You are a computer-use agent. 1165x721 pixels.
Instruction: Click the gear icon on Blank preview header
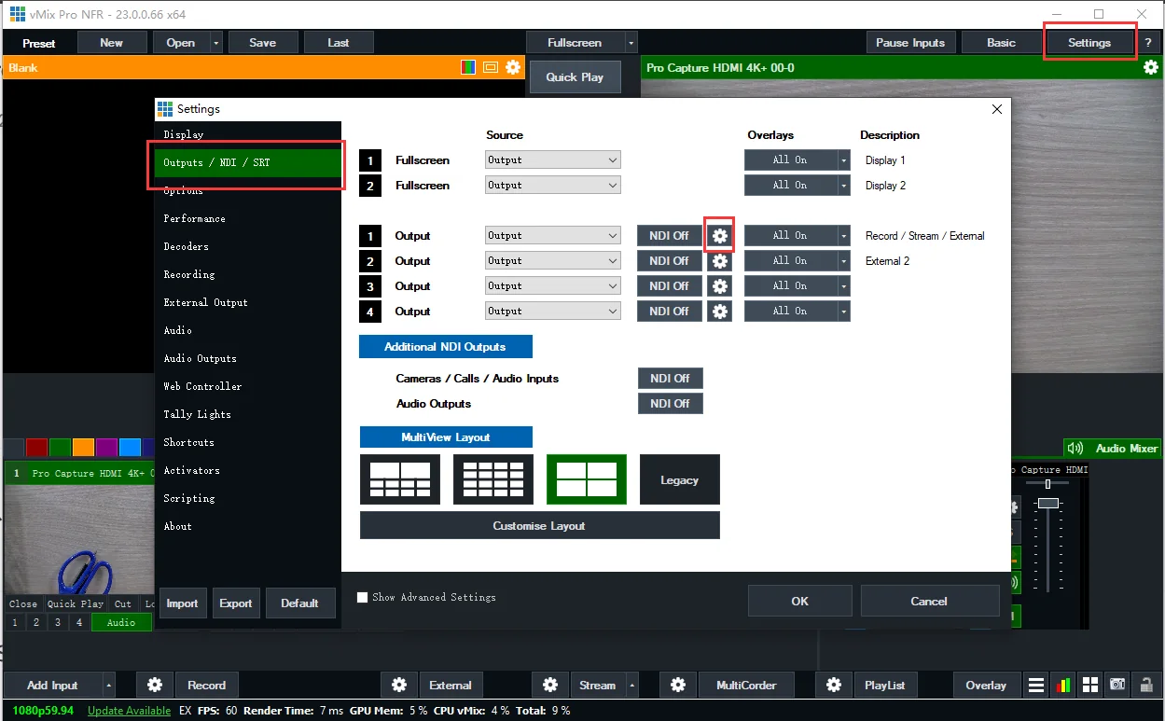point(513,67)
